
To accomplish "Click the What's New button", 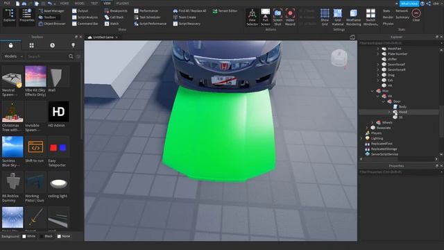I will [x=409, y=3].
